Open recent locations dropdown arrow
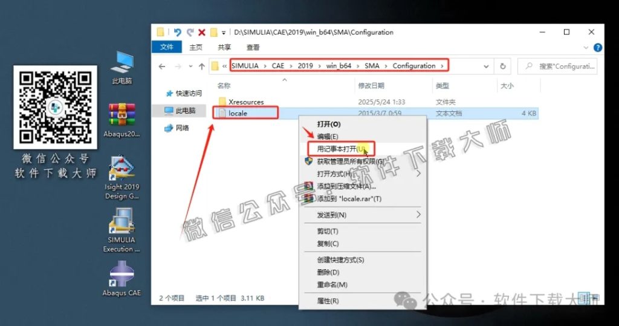Screen dimensions: 619x326 pyautogui.click(x=190, y=67)
